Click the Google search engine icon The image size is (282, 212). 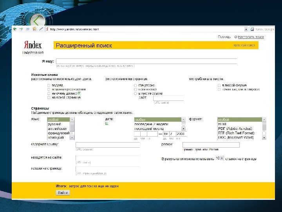pyautogui.click(x=252, y=29)
